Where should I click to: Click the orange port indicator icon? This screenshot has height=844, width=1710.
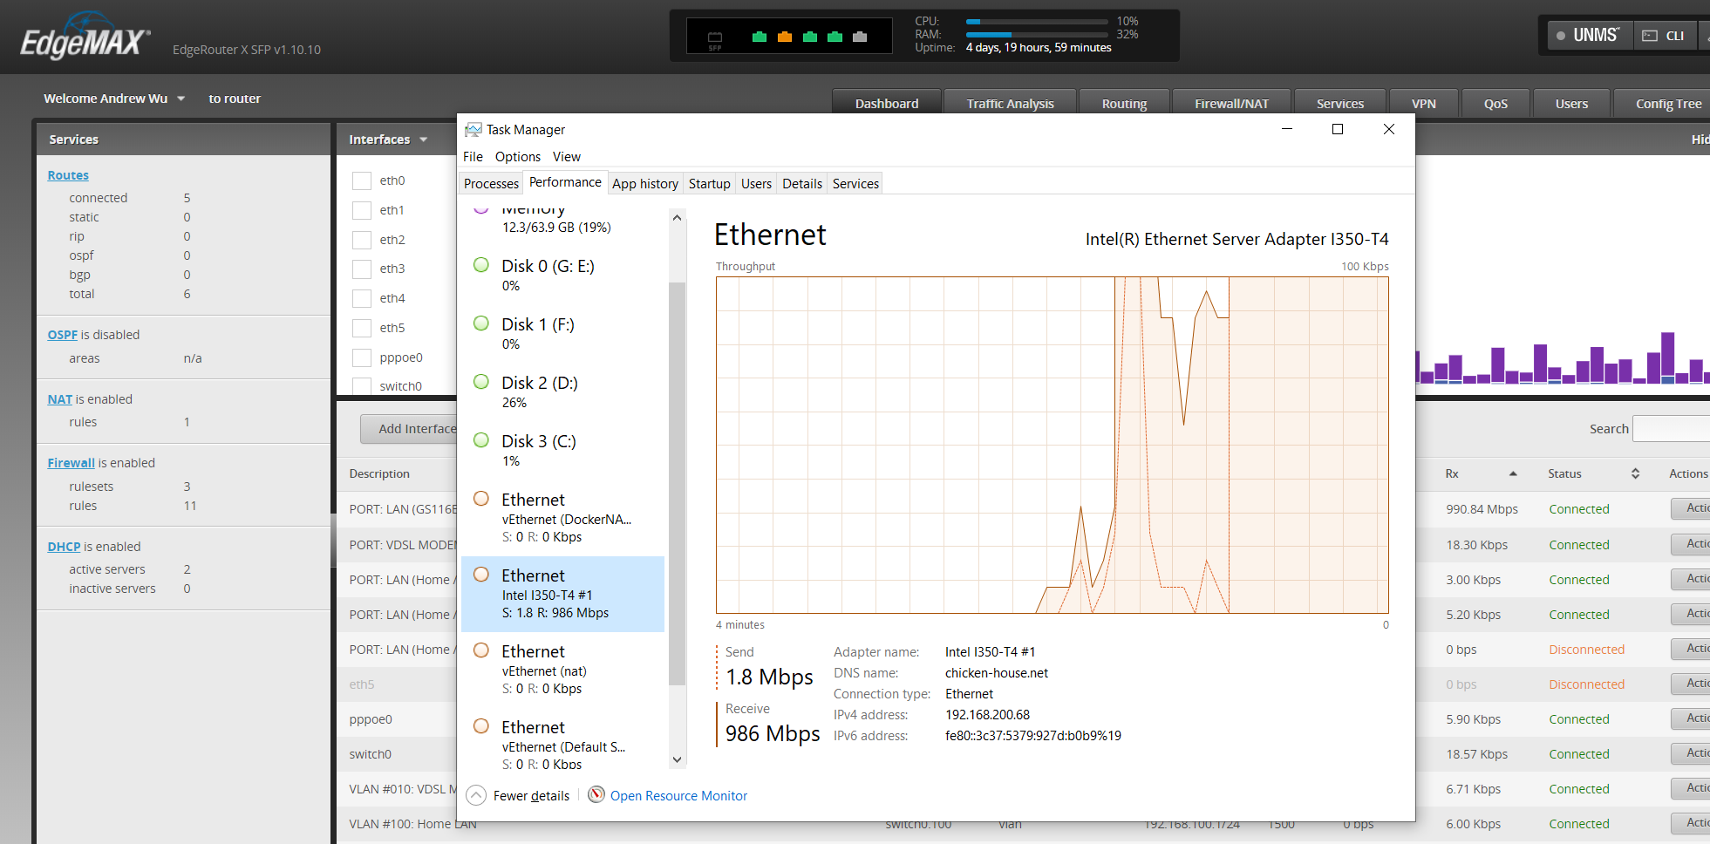[x=784, y=37]
